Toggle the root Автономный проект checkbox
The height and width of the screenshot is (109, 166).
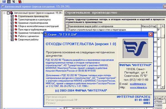[x=8, y=13]
